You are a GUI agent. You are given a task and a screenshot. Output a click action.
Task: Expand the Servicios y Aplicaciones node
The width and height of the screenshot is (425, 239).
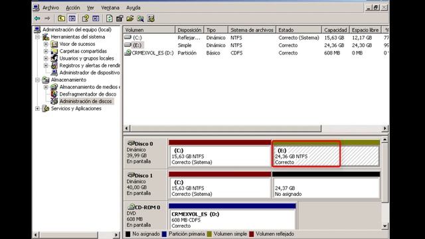click(37, 108)
